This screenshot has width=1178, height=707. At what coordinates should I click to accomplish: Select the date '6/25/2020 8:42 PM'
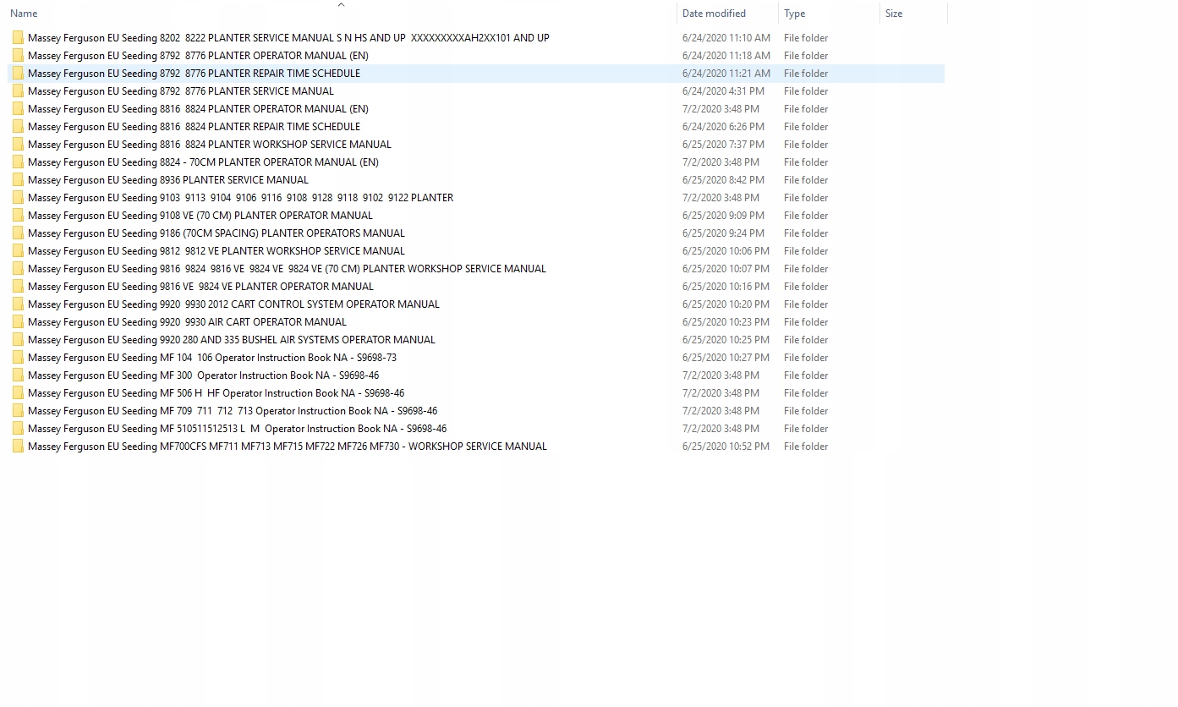coord(723,180)
